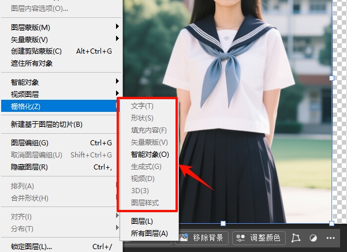Image resolution: width=347 pixels, height=252 pixels.
Task: Click the 视频图层 submenu arrow
Action: pos(117,93)
